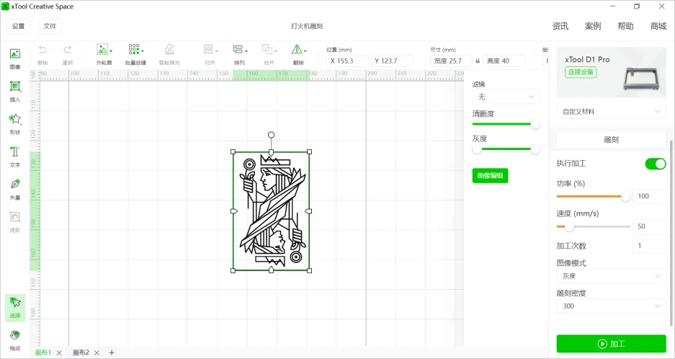The width and height of the screenshot is (675, 359).
Task: Click the rotation handle above the image
Action: coord(271,135)
